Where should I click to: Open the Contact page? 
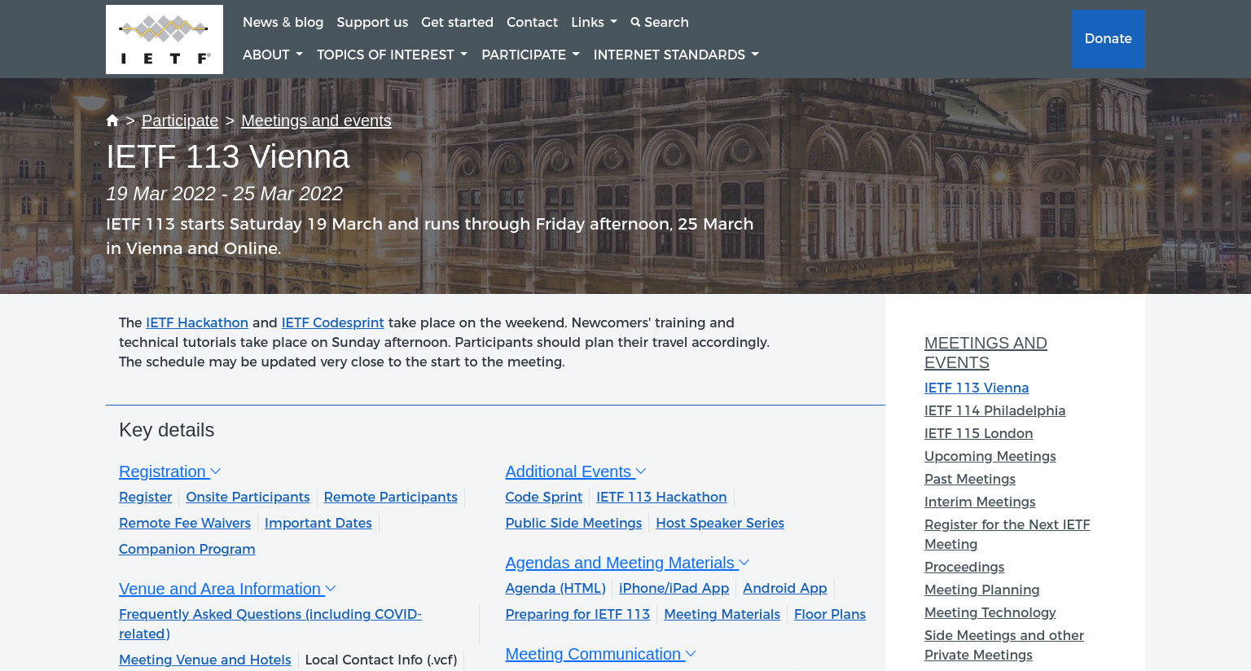[532, 22]
